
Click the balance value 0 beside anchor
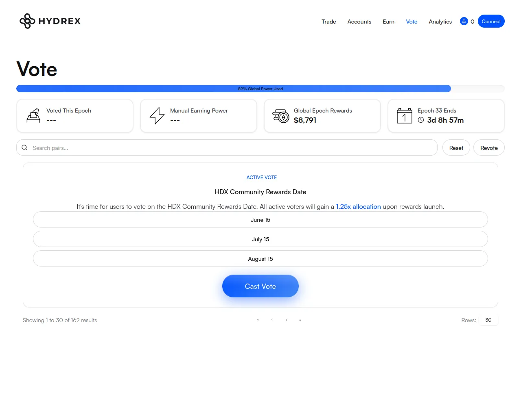[473, 22]
